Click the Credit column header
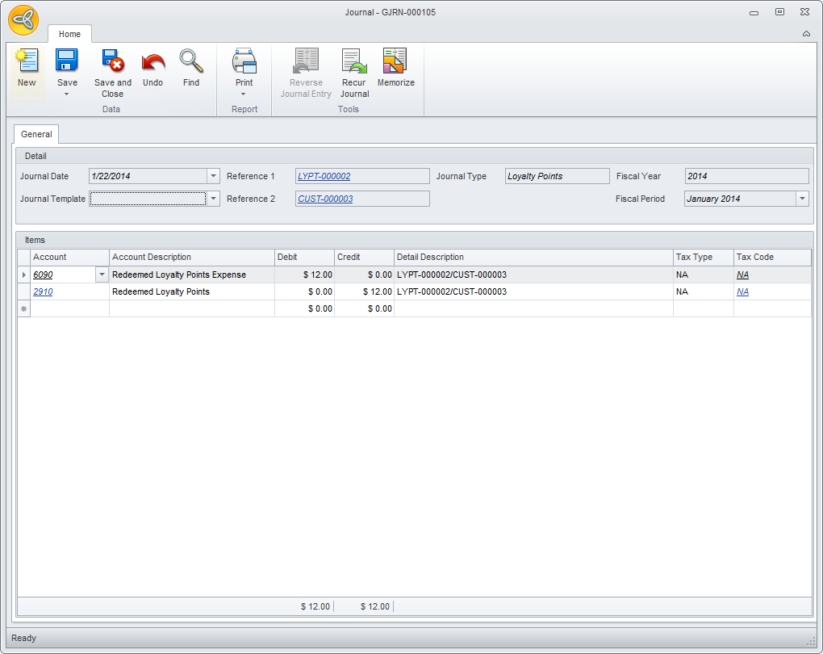This screenshot has height=654, width=823. (x=364, y=257)
